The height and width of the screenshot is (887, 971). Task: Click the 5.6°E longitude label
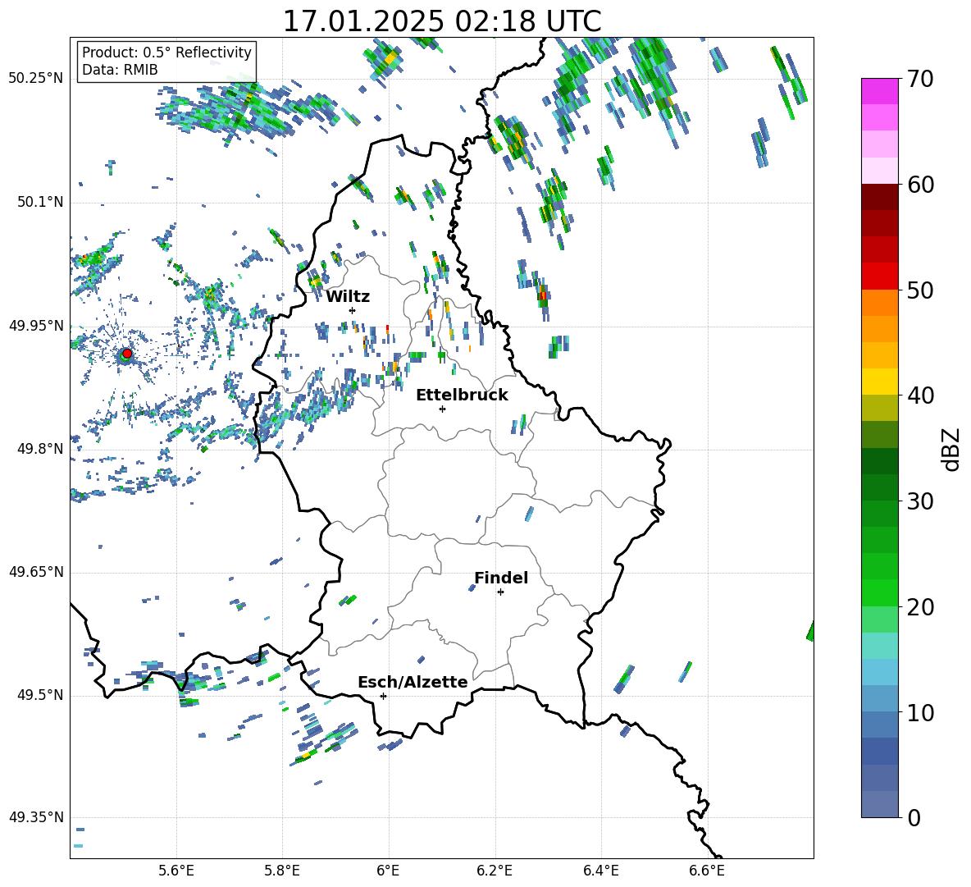(176, 871)
